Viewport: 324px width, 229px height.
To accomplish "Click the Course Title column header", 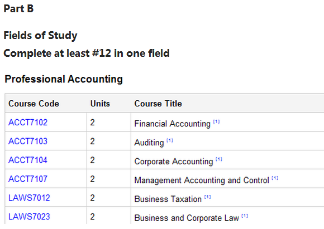I will click(158, 104).
